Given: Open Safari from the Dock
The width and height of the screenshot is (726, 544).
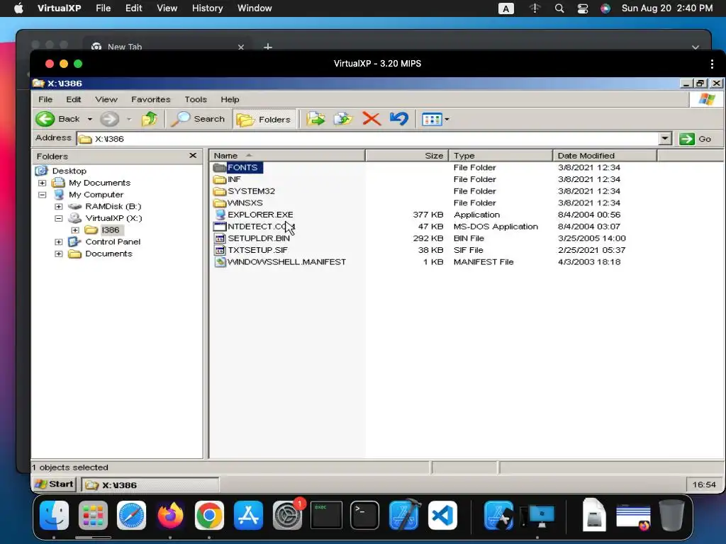Looking at the screenshot, I should [x=131, y=516].
